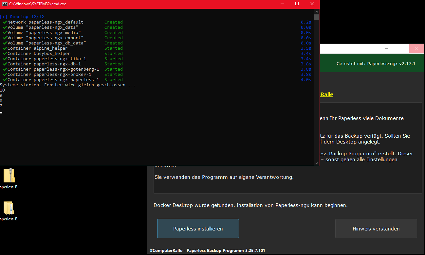Maximize the Paperless Backup program window

tap(401, 49)
